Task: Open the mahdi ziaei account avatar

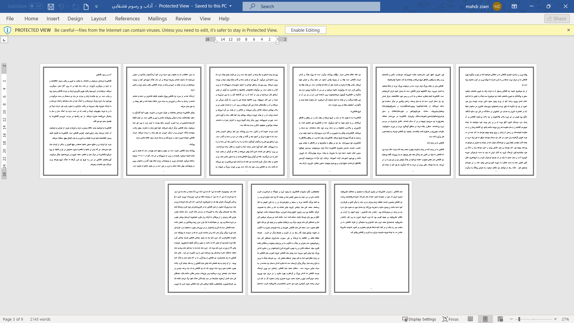Action: pos(497,6)
